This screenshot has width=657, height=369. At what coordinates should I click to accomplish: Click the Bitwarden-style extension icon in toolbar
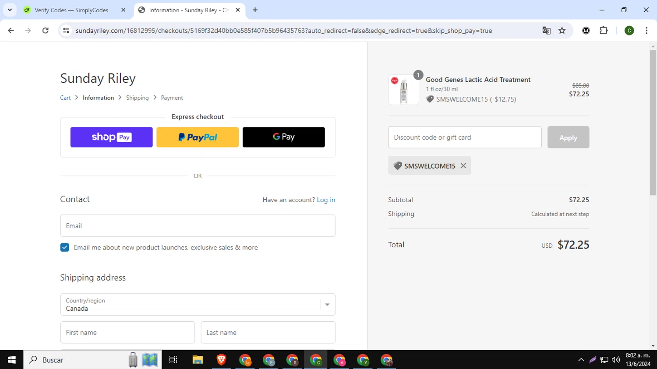click(586, 31)
